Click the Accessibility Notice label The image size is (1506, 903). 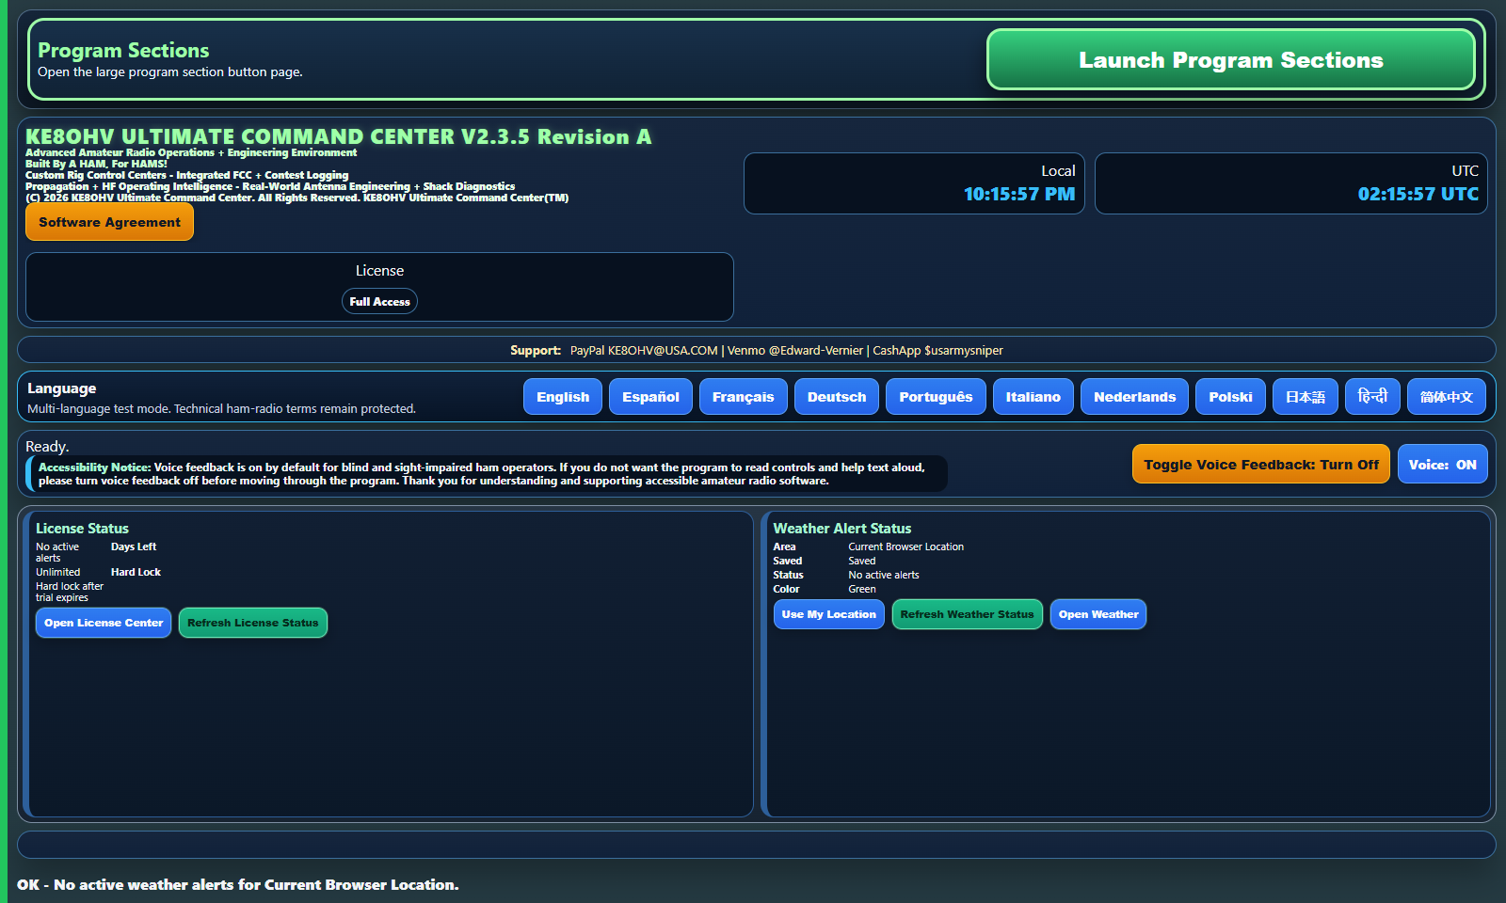(x=94, y=467)
